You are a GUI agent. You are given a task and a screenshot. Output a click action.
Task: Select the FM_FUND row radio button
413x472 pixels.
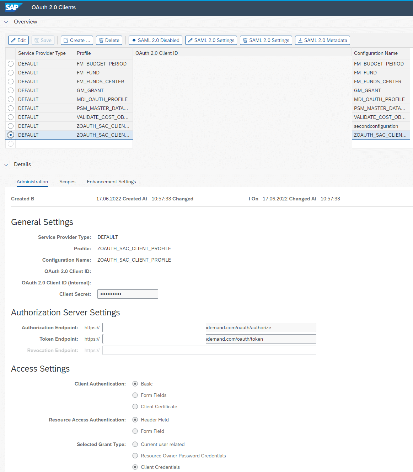[11, 73]
